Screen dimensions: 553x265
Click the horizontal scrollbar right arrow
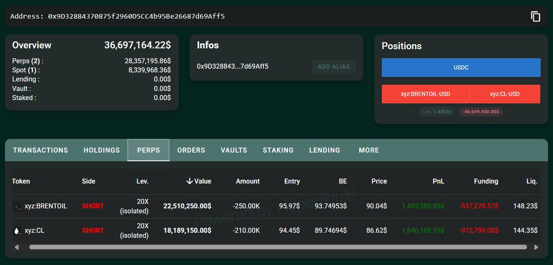click(536, 247)
